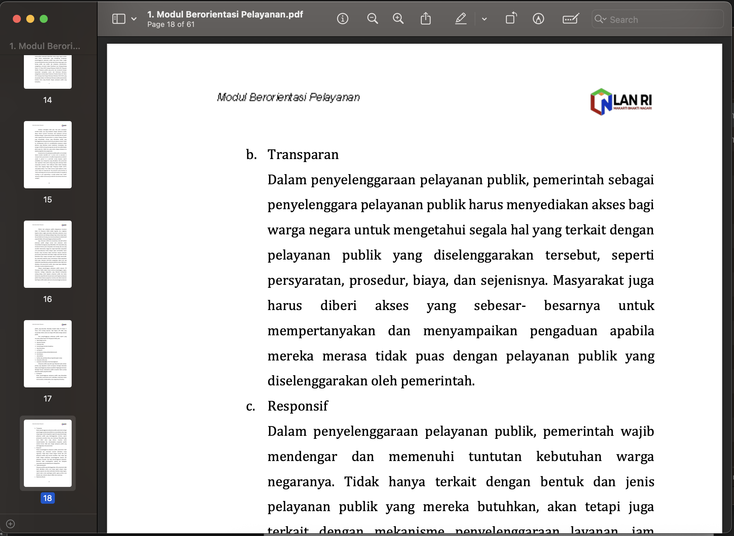The width and height of the screenshot is (734, 536).
Task: Click the sidebar document title header
Action: [45, 46]
